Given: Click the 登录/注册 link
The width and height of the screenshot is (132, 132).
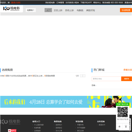Looking at the screenshot, I should click(16, 3).
